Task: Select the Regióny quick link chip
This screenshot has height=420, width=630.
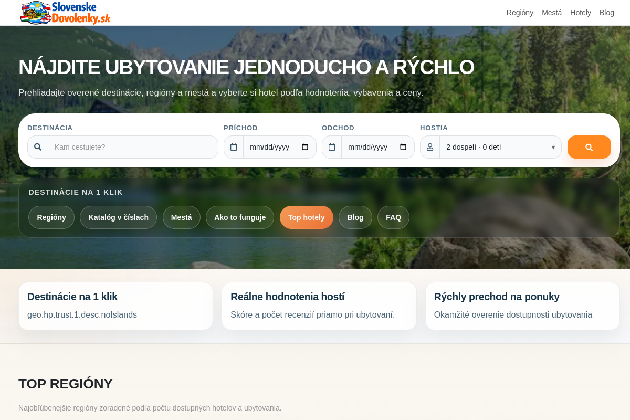Action: (x=51, y=217)
